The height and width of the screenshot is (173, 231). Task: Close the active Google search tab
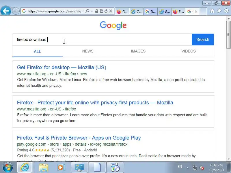196,12
